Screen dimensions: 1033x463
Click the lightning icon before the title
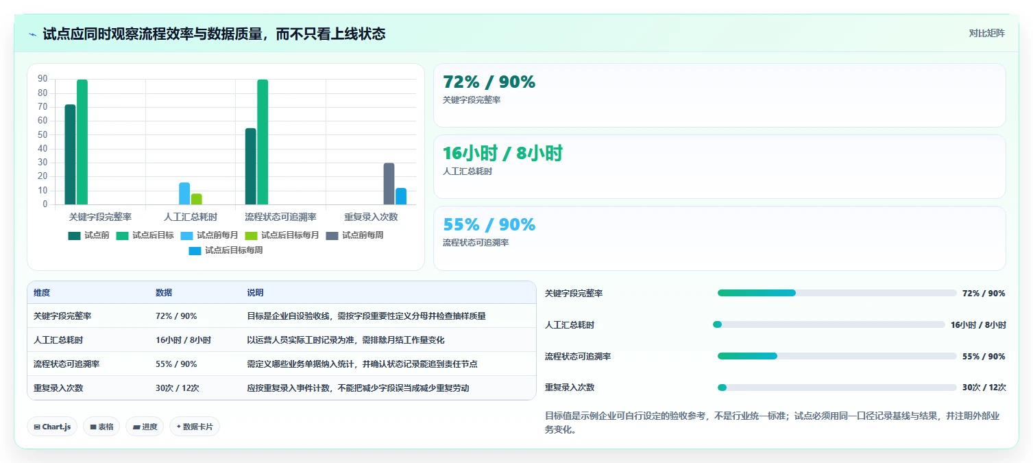pyautogui.click(x=33, y=34)
